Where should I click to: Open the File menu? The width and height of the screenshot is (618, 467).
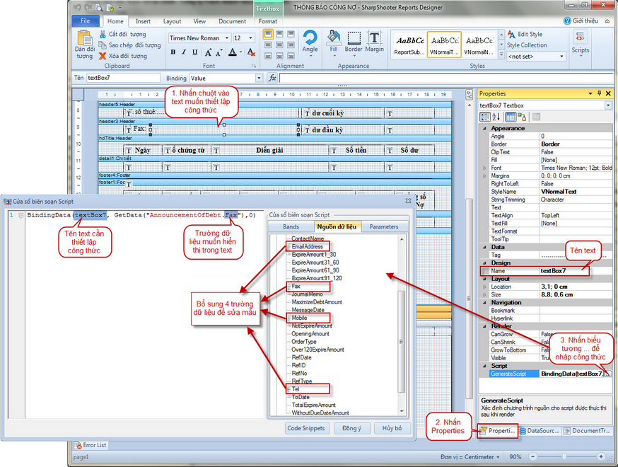(x=86, y=21)
